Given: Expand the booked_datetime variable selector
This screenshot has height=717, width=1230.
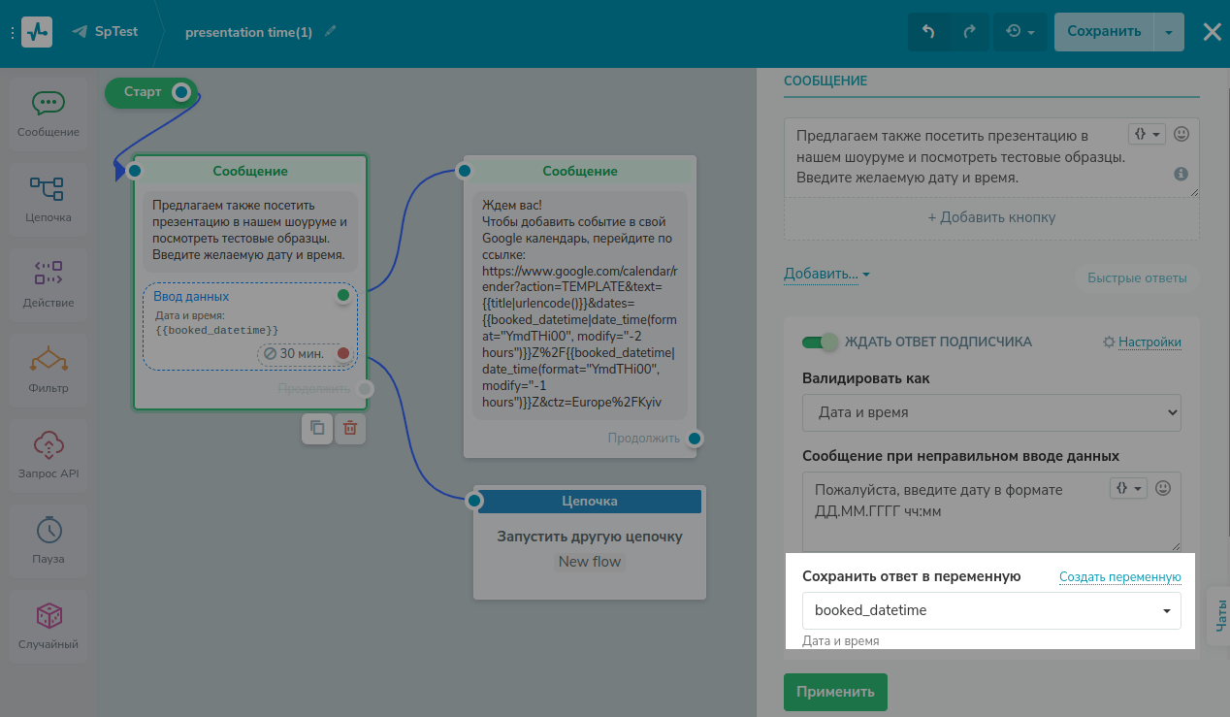Looking at the screenshot, I should point(991,610).
